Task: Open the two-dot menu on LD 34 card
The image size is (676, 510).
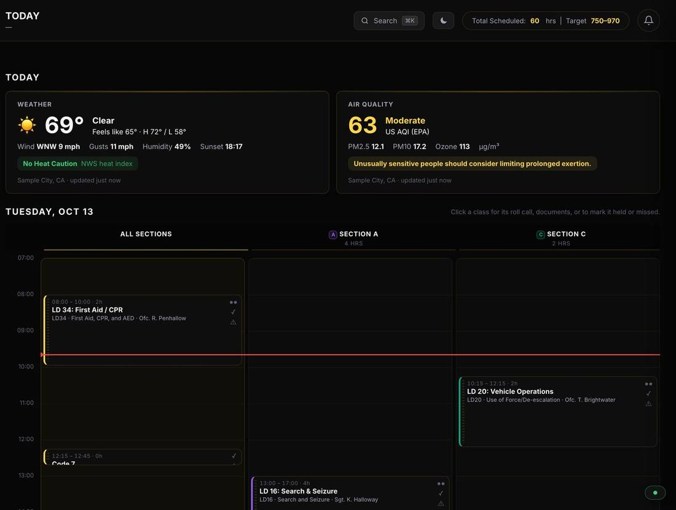Action: [234, 302]
